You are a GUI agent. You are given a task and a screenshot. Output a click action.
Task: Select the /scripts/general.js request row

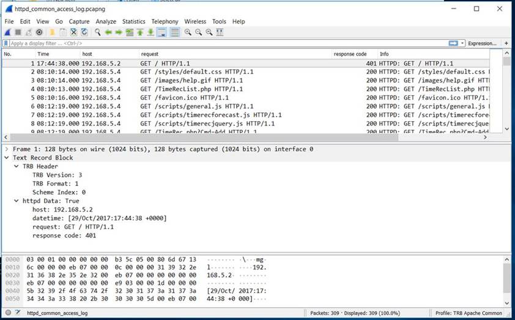tap(246, 106)
